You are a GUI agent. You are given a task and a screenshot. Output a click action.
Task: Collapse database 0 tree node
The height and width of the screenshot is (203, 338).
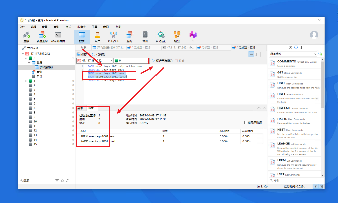tap(26, 58)
